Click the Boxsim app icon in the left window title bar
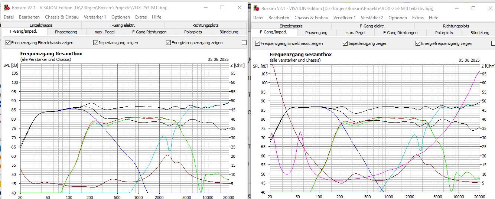495x199 pixels. click(x=7, y=7)
